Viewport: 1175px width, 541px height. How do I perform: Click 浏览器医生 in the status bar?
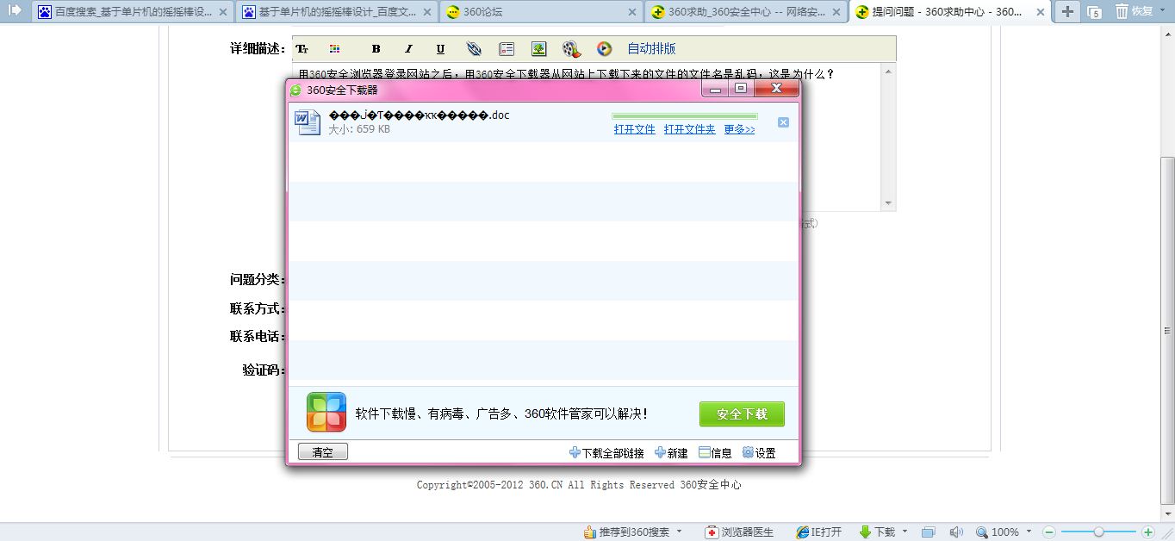pyautogui.click(x=739, y=532)
